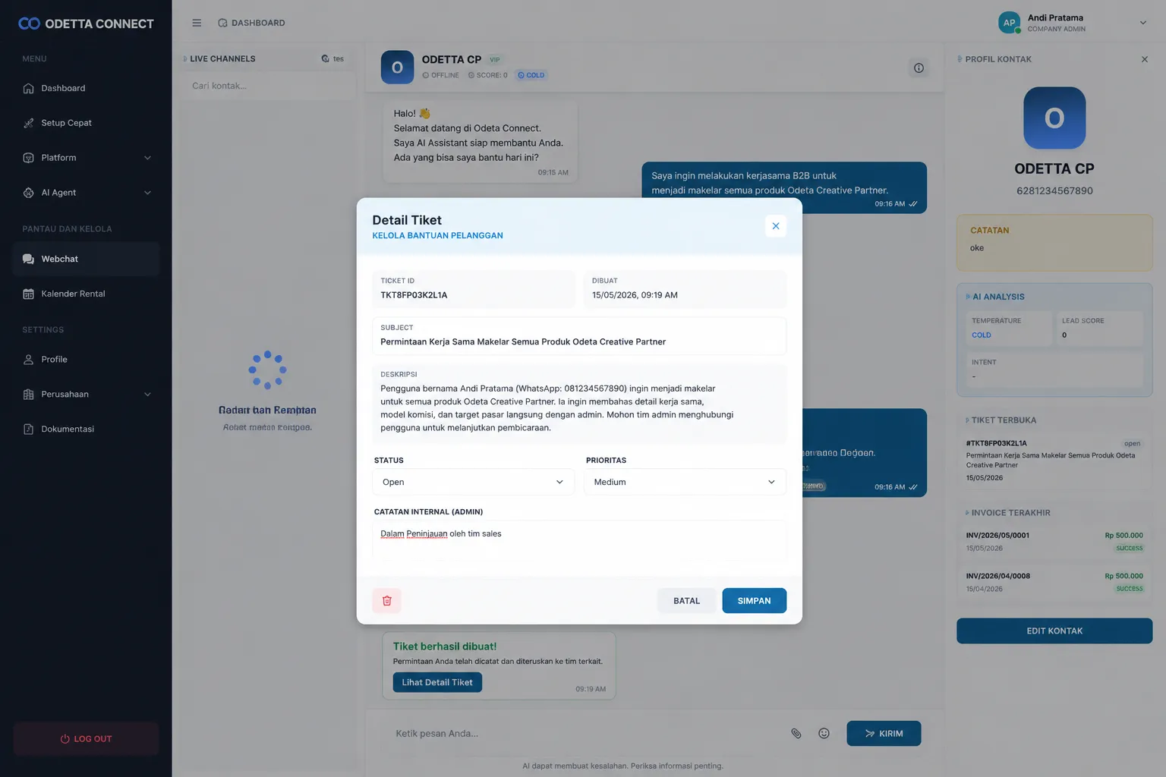1166x777 pixels.
Task: Click the info icon in the chat header
Action: [919, 68]
